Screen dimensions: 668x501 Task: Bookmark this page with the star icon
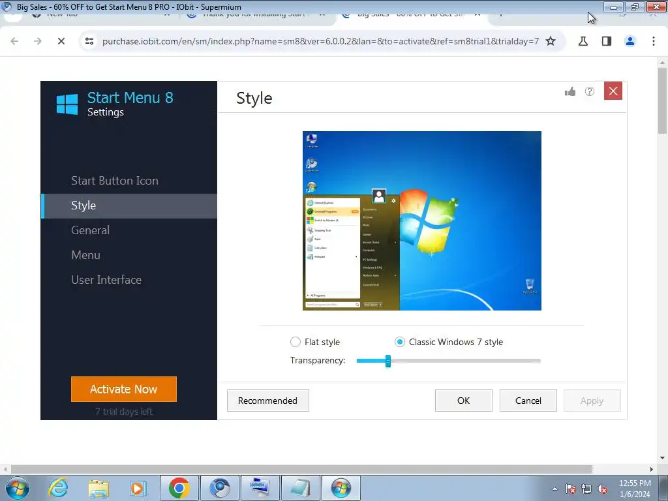click(x=551, y=41)
